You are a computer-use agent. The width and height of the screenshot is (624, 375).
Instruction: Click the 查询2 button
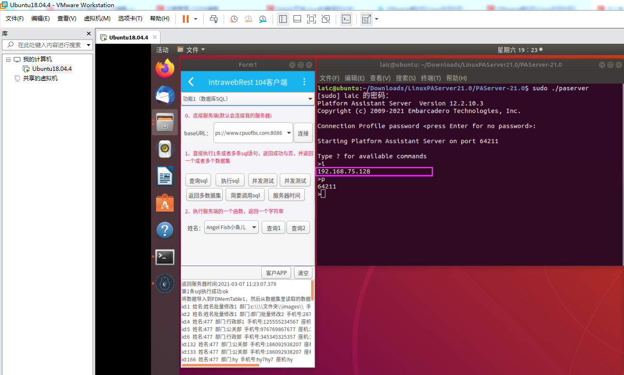point(298,228)
